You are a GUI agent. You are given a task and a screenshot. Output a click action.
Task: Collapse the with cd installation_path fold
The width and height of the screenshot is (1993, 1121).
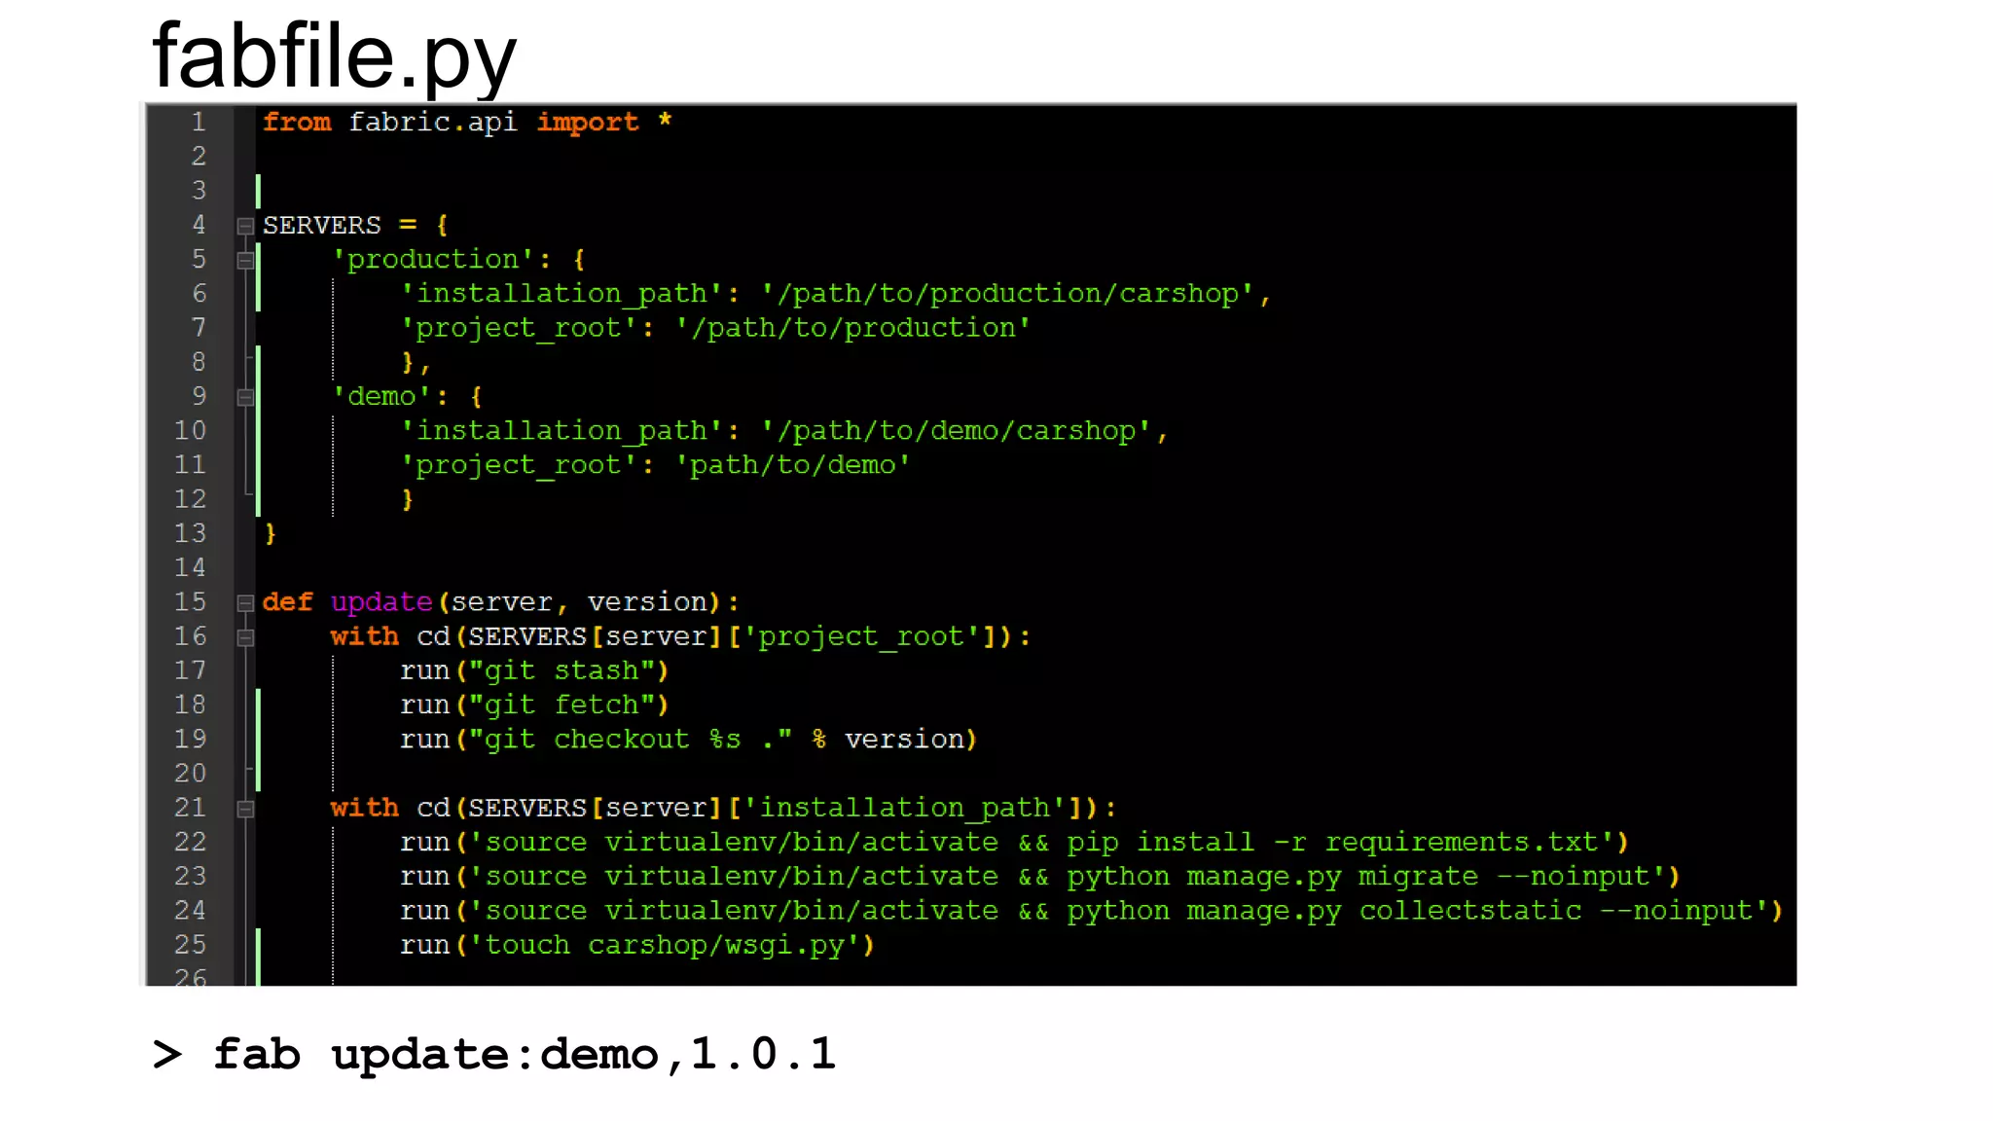coord(245,809)
